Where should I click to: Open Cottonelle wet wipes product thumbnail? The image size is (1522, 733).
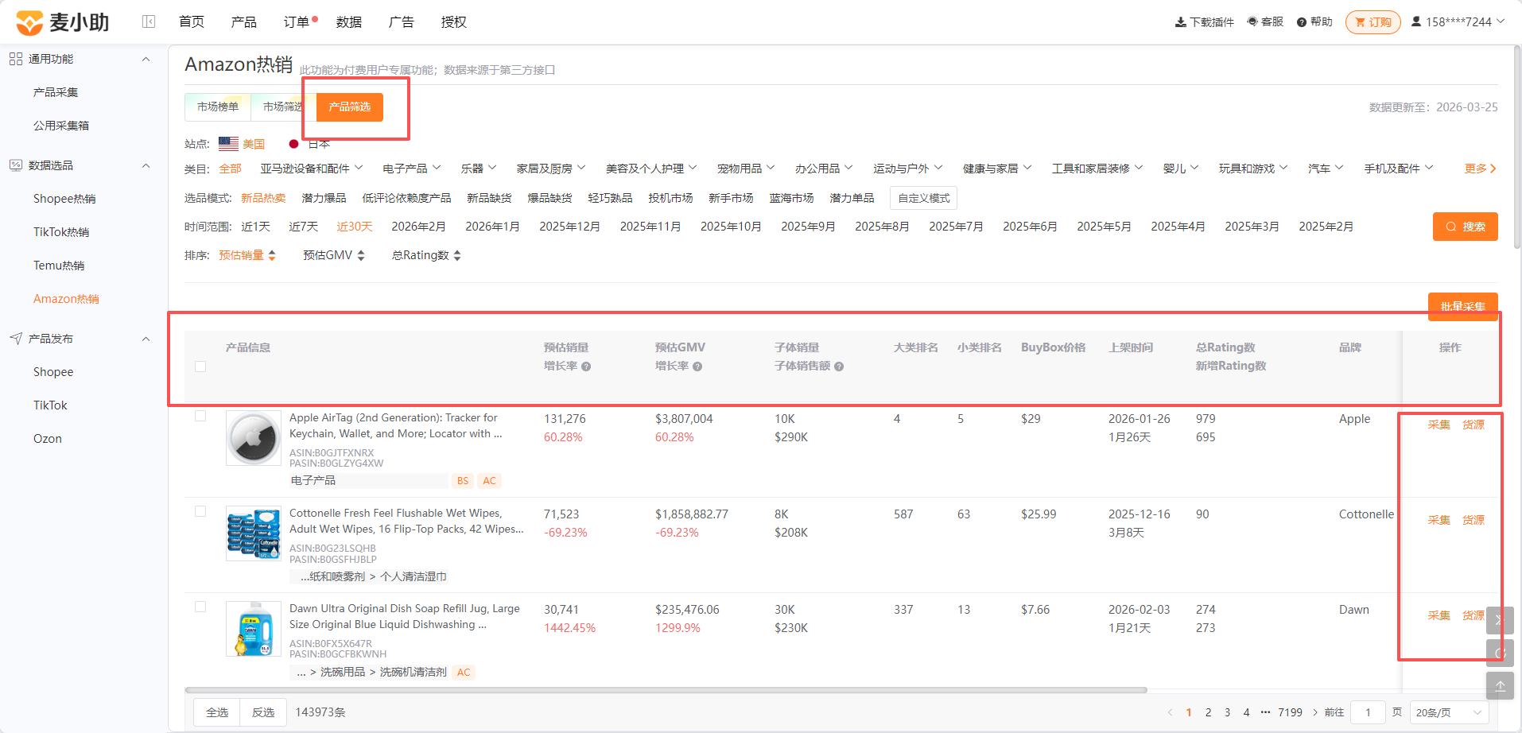[x=254, y=533]
